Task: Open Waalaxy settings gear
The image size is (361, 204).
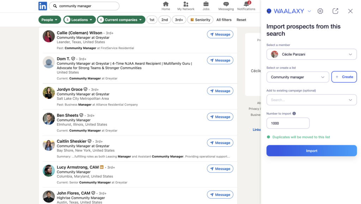Action: pyautogui.click(x=320, y=11)
